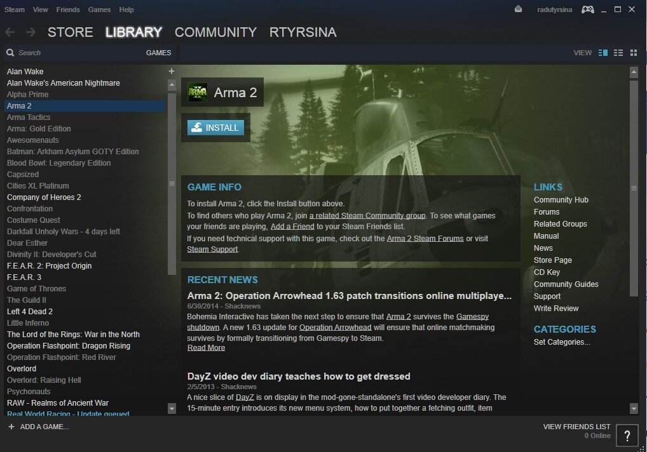This screenshot has height=452, width=647.
Task: Open the Friends menu
Action: pos(68,10)
